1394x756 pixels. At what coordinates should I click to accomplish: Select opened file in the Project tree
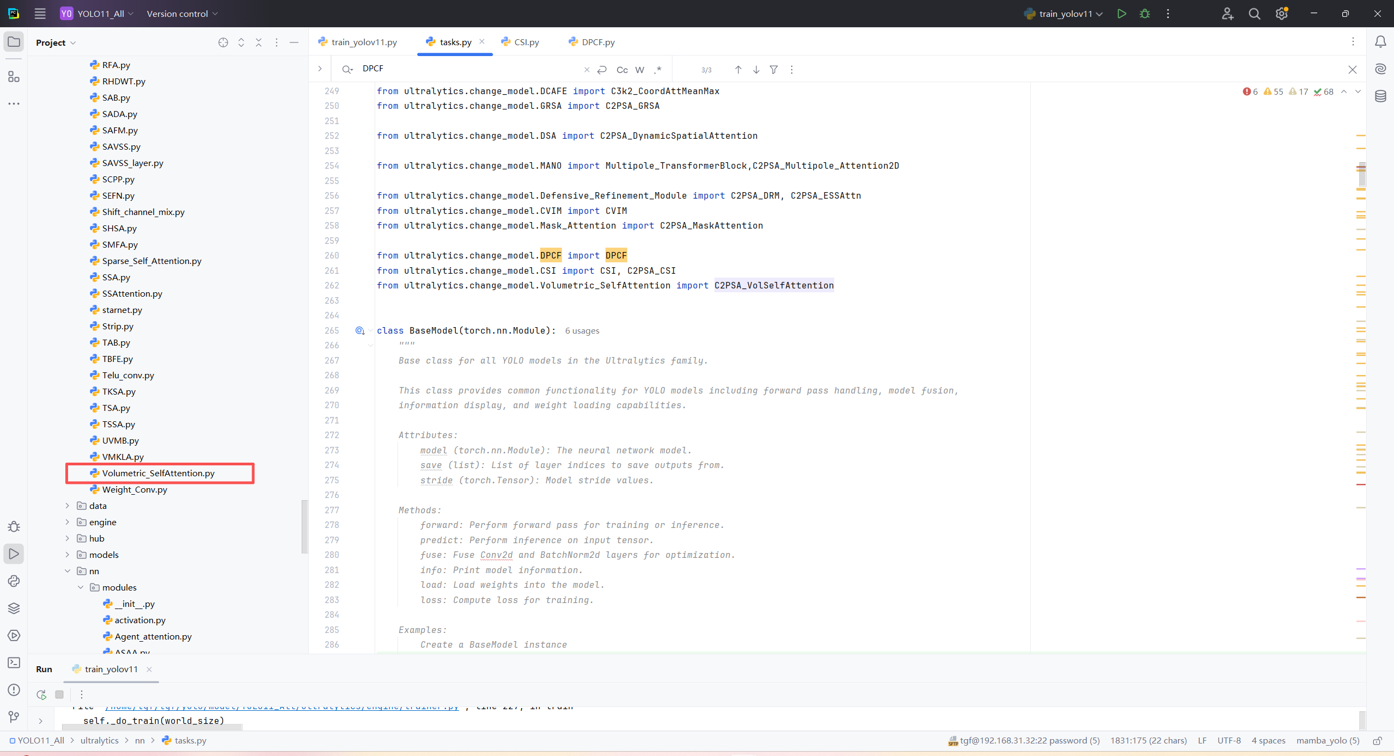click(x=223, y=42)
